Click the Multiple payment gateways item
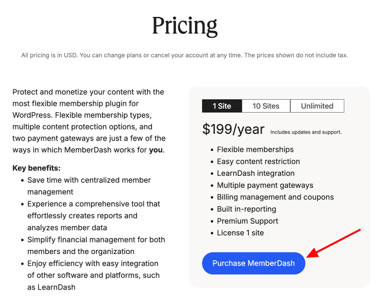 click(x=265, y=185)
